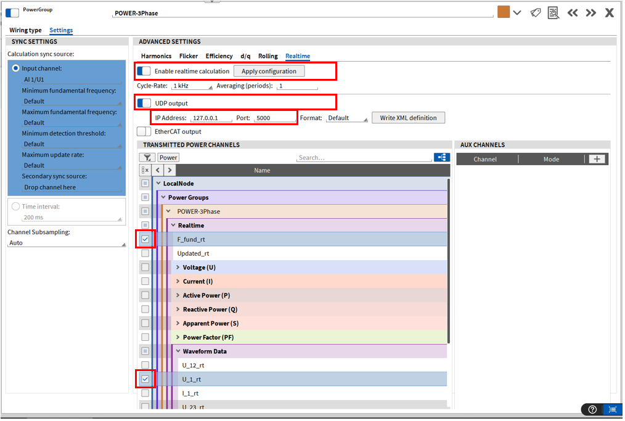Expand the Reactive Power (Q) group
Image resolution: width=625 pixels, height=421 pixels.
178,309
